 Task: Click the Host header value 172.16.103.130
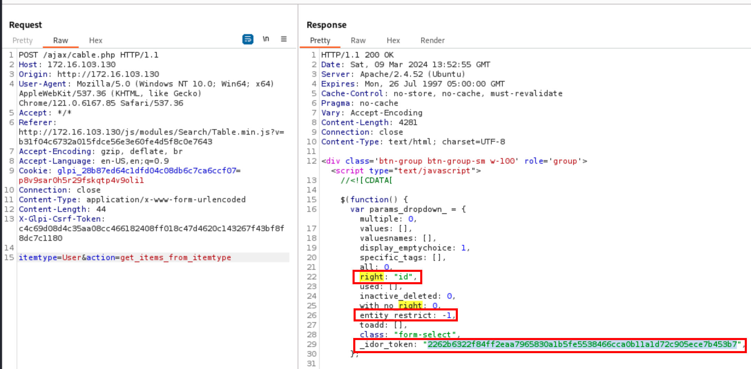click(x=81, y=64)
